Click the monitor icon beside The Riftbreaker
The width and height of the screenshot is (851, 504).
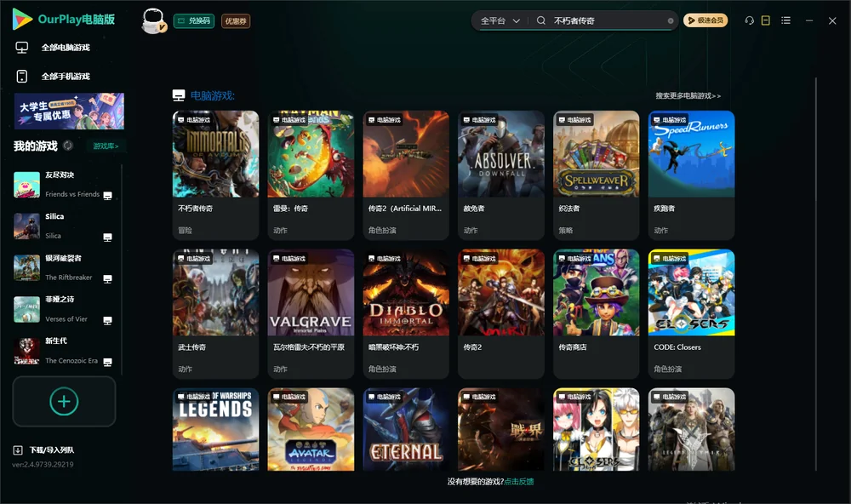pos(107,279)
